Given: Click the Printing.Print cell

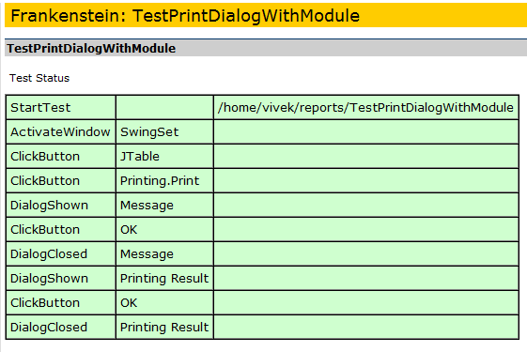Looking at the screenshot, I should pos(164,181).
